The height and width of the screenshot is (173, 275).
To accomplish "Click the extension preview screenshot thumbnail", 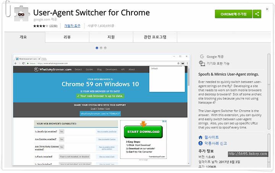I will [x=102, y=110].
